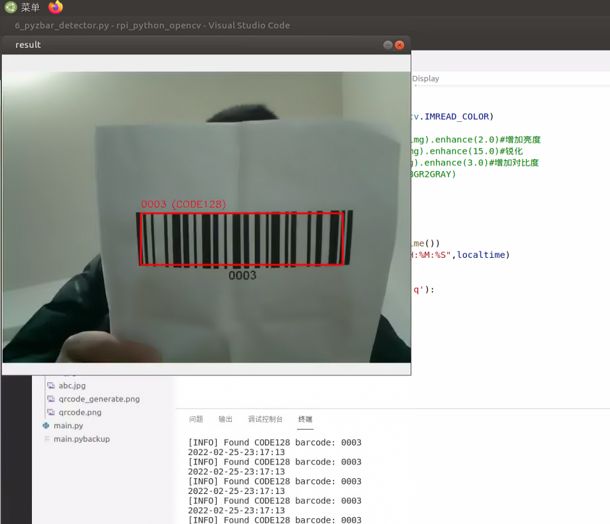Viewport: 610px width, 524px height.
Task: Click the enhance(15.0) sharpen code line
Action: 467,151
